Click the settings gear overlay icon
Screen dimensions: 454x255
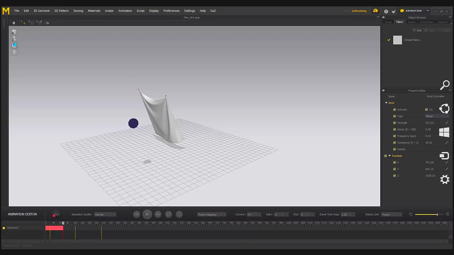(x=445, y=179)
